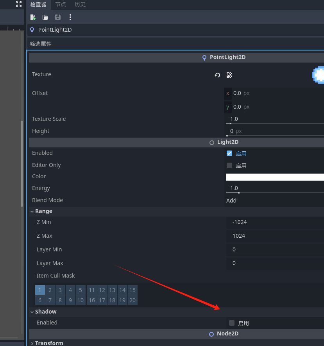Click the Offset y value field

(x=274, y=107)
